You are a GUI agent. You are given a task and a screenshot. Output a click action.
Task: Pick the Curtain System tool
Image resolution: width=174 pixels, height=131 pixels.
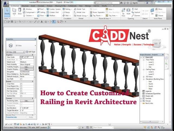pyautogui.click(x=54, y=9)
